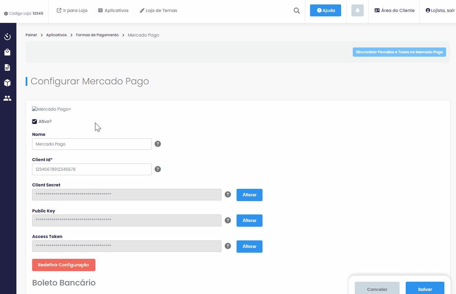Go to Formas de Pagamento breadcrumb
This screenshot has height=294, width=456.
97,35
